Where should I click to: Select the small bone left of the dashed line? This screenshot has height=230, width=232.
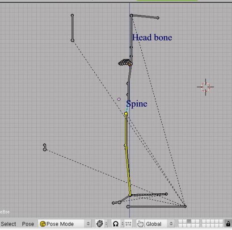coord(45,147)
